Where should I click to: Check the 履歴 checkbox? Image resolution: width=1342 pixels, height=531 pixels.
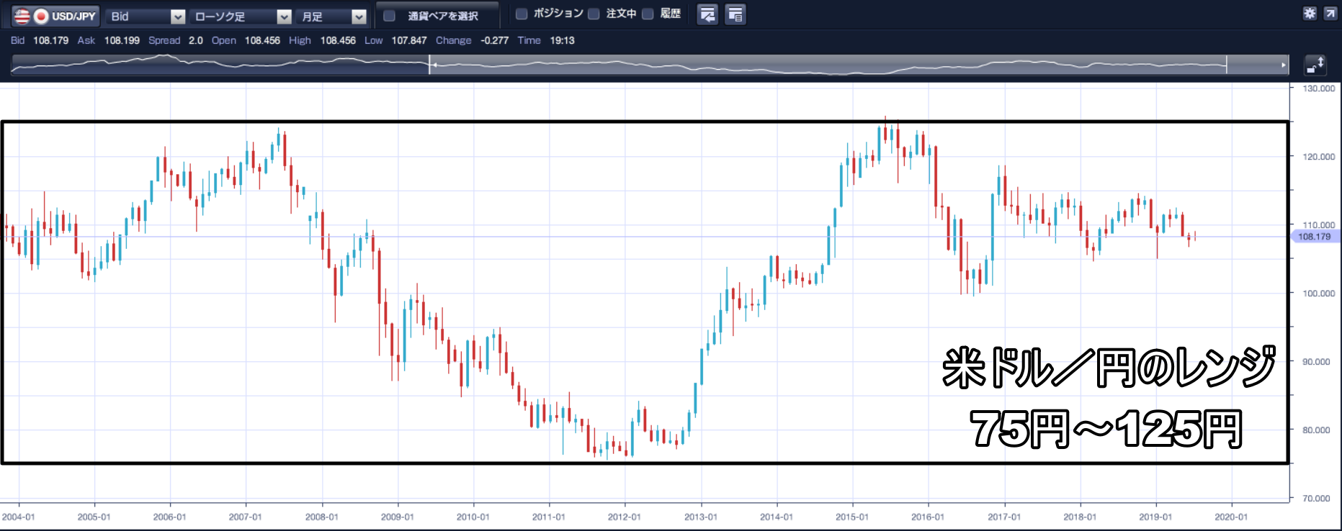(x=648, y=14)
